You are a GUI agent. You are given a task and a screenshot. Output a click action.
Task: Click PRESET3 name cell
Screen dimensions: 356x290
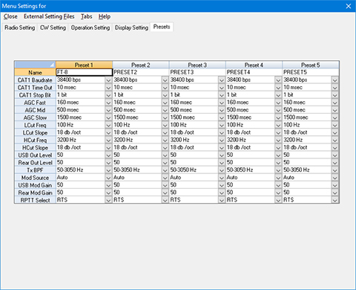197,72
